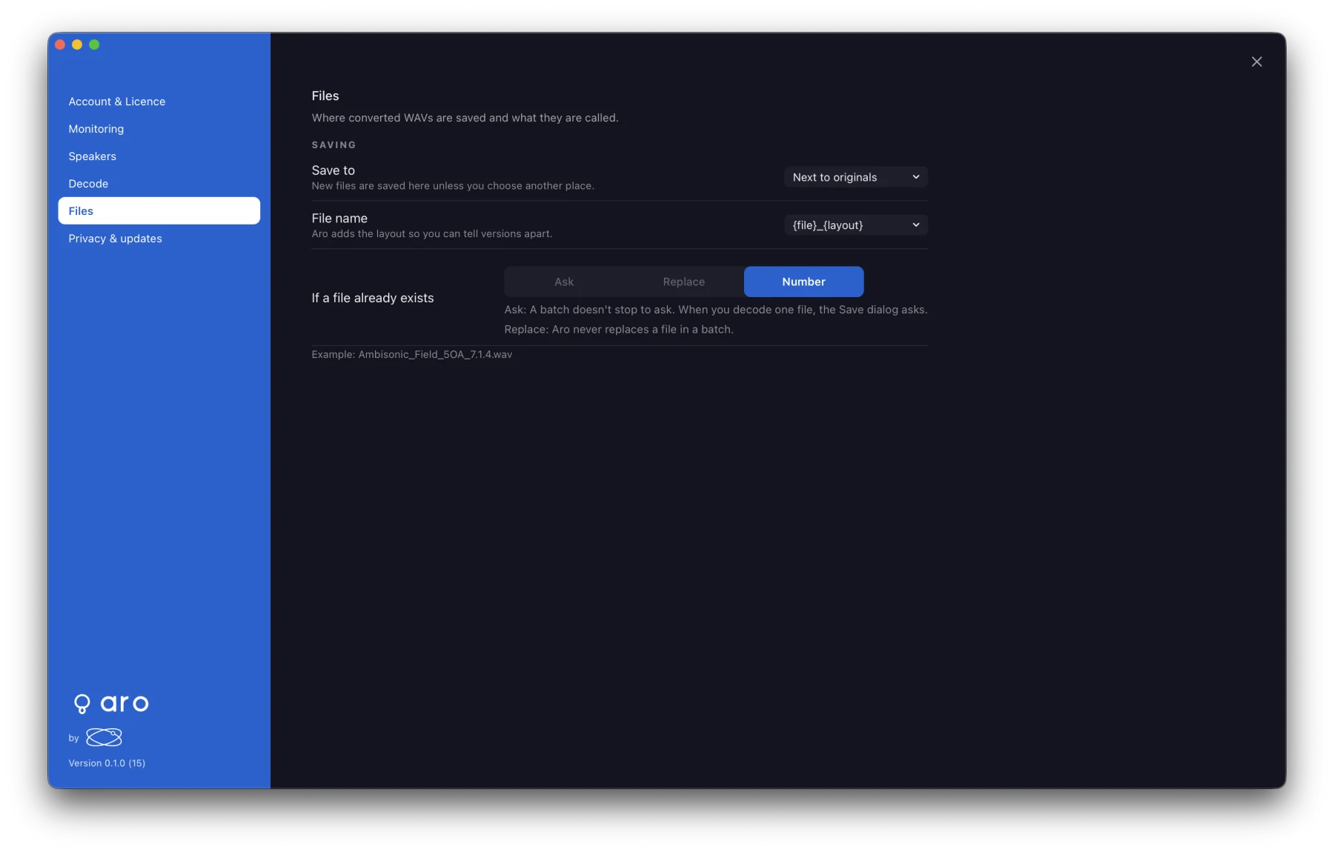Image resolution: width=1334 pixels, height=852 pixels.
Task: Click the 'Files' page heading
Action: (x=325, y=96)
